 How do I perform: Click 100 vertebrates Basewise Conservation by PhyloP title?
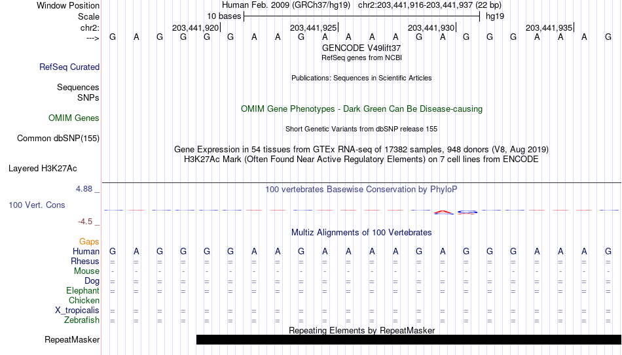tap(361, 190)
